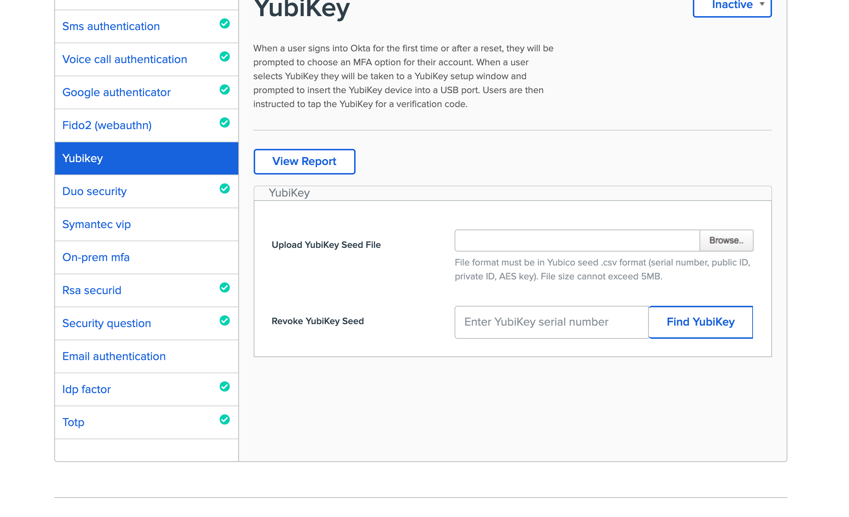
Task: Switch to the On-prem mfa factor
Action: coord(96,257)
